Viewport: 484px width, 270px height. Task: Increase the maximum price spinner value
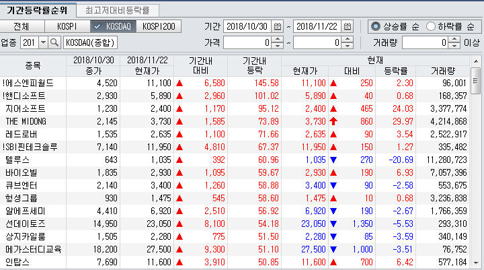(347, 39)
